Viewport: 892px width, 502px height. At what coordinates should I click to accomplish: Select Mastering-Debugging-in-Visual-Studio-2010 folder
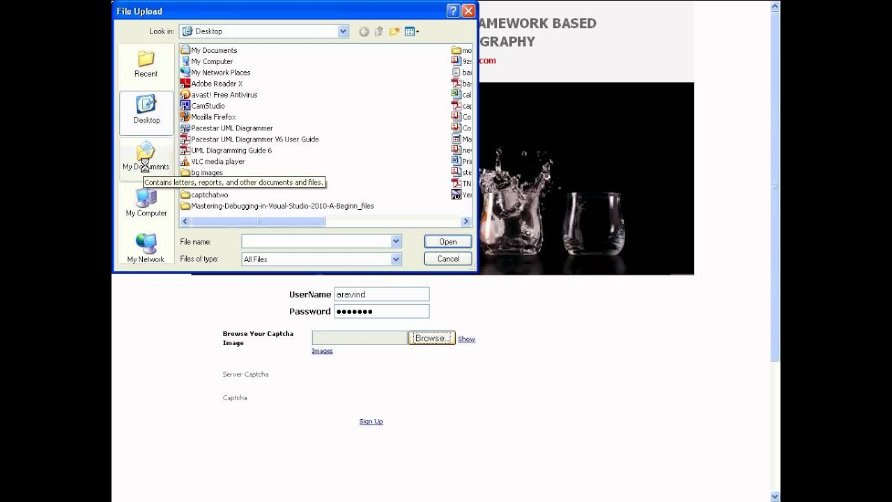tap(277, 206)
